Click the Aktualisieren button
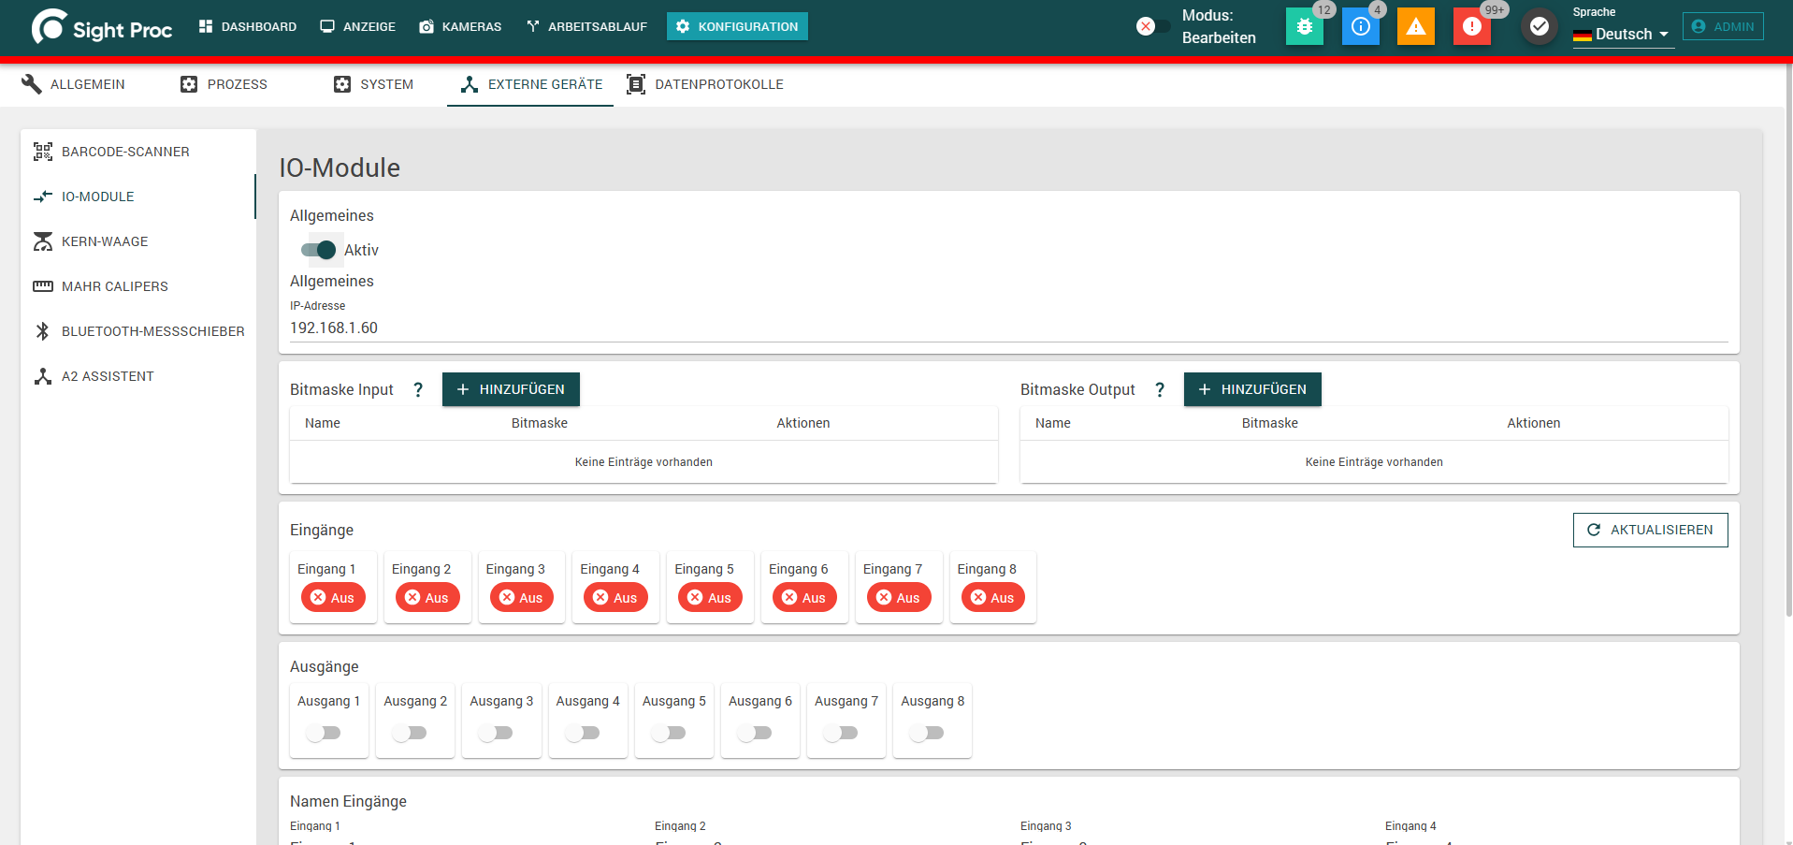 (1650, 530)
